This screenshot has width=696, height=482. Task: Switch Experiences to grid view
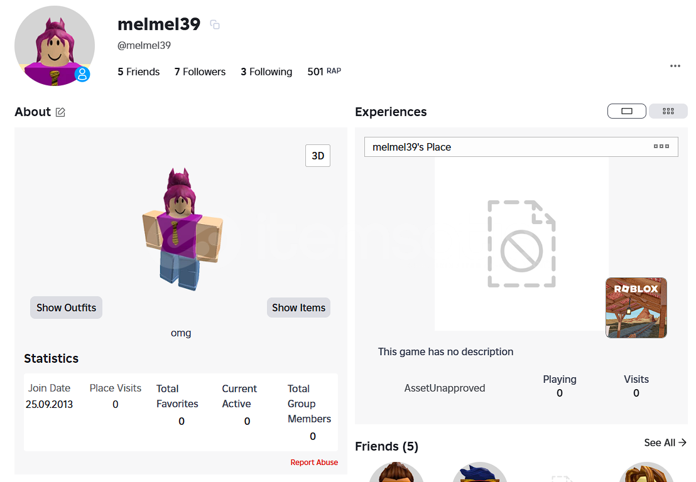click(668, 111)
